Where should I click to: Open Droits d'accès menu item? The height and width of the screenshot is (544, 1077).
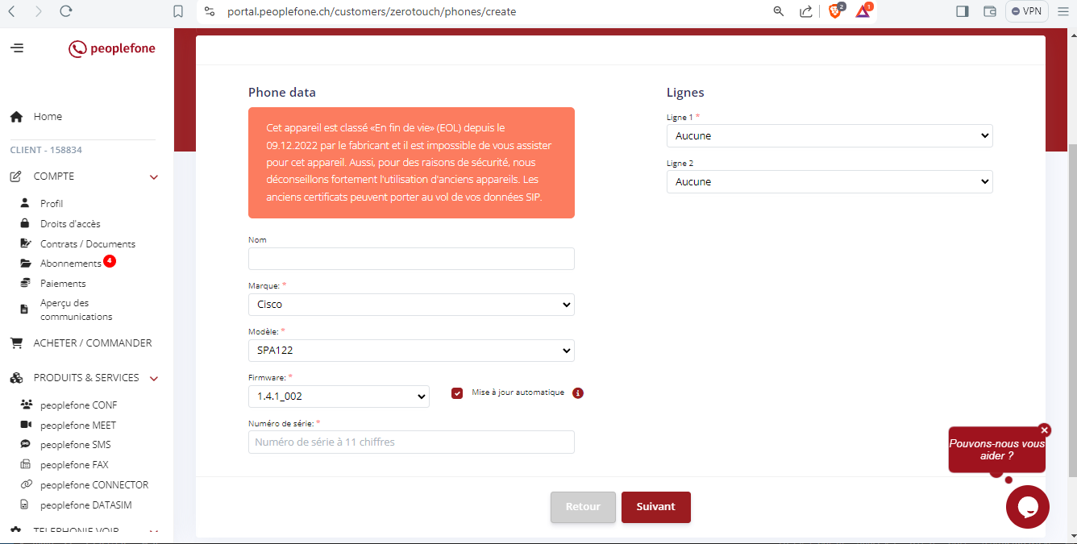point(70,224)
